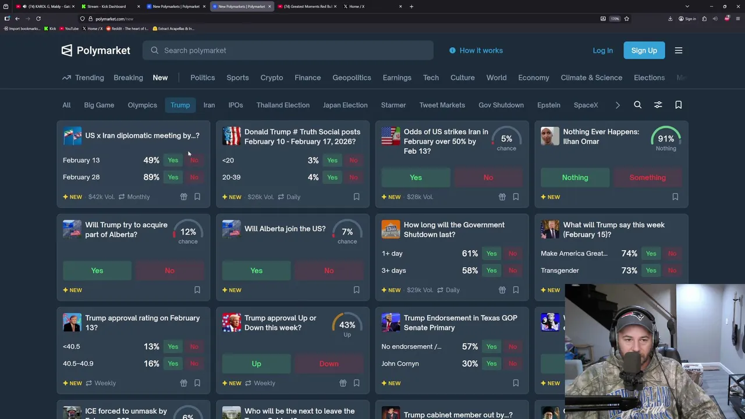This screenshot has height=419, width=745.
Task: Open the hamburger menu icon
Action: pyautogui.click(x=679, y=51)
